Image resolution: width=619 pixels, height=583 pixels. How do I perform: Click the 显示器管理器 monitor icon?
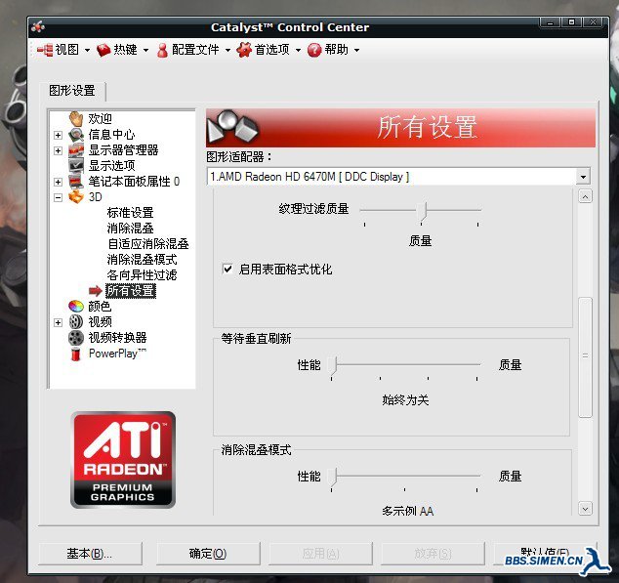pos(76,150)
